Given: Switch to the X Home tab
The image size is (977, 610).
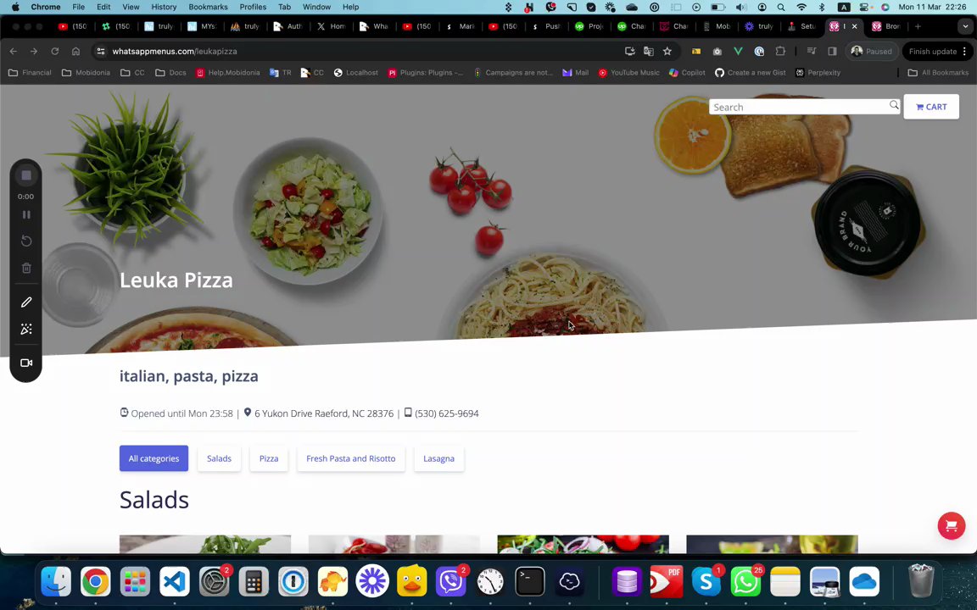Looking at the screenshot, I should (x=330, y=26).
